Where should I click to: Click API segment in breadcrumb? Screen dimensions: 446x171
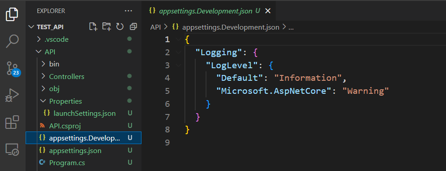click(x=155, y=27)
